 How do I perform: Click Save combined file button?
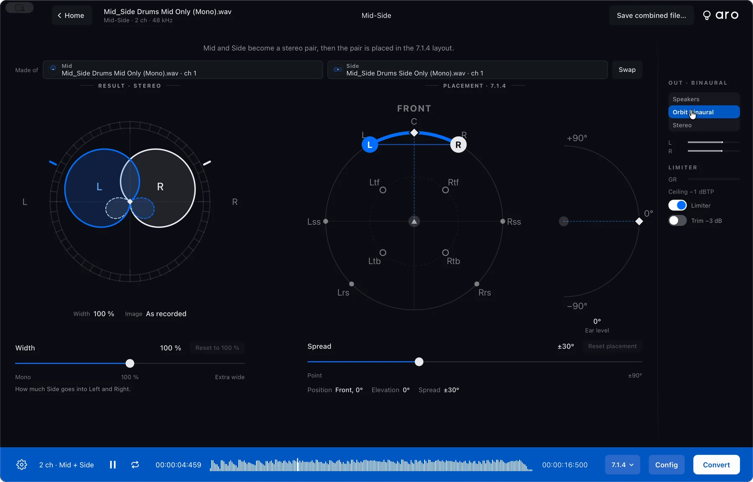click(651, 15)
